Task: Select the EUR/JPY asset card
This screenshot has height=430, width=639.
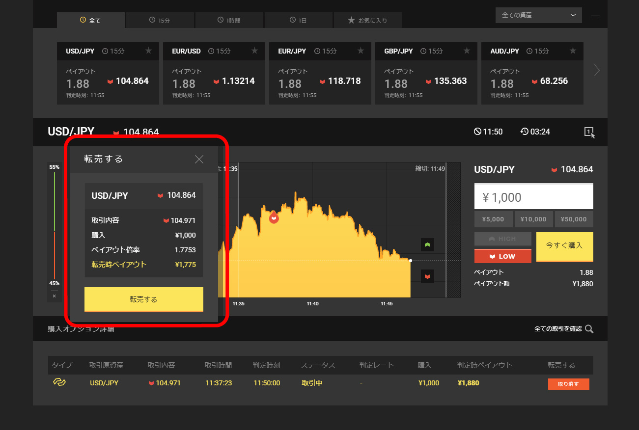Action: [x=320, y=73]
